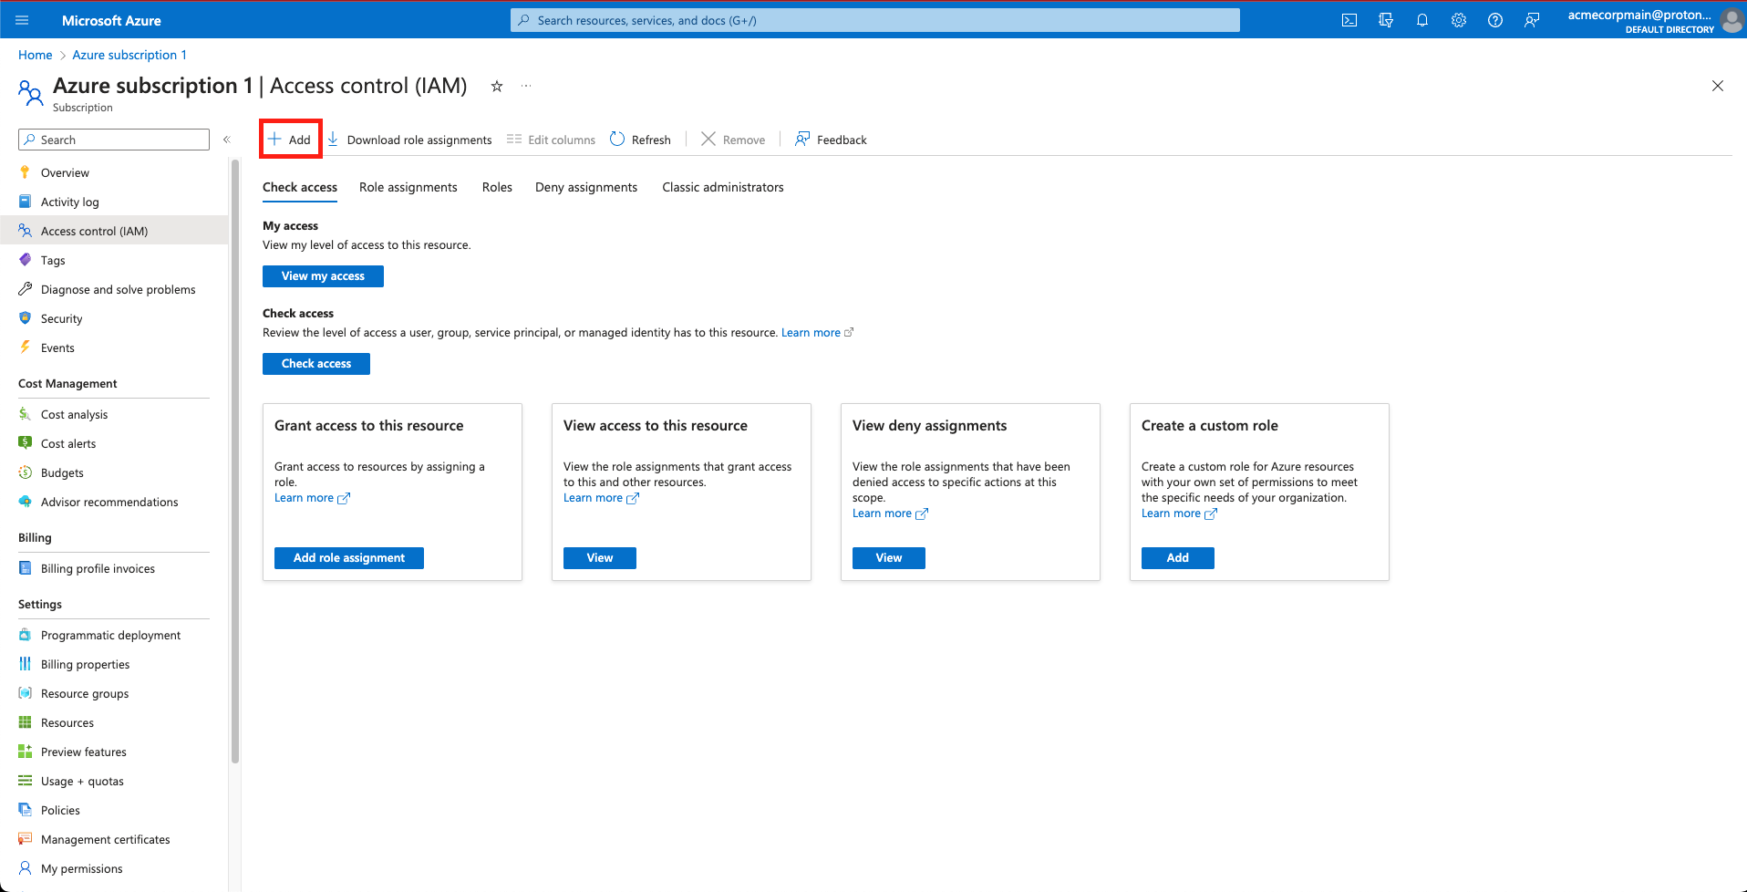
Task: Focus the global search resources box
Action: coord(875,20)
